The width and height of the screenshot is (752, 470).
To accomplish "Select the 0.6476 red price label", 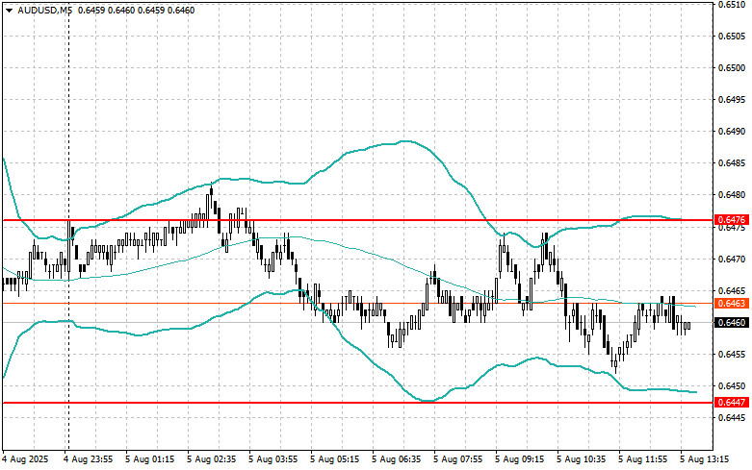I will coord(732,220).
